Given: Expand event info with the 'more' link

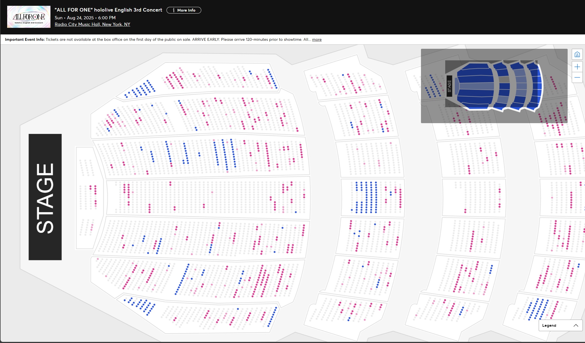Looking at the screenshot, I should pyautogui.click(x=316, y=39).
